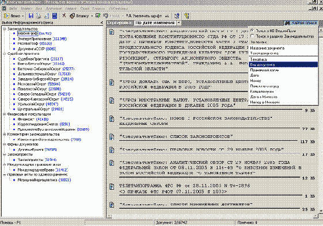Click the bookmark icon after В папку

coord(98,16)
